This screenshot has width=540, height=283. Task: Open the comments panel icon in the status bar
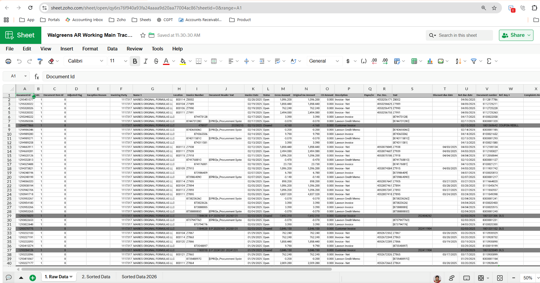(9, 278)
